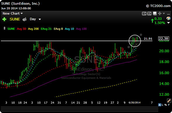Expand the white triangle below palette icon
This screenshot has width=172, height=113.
click(168, 23)
